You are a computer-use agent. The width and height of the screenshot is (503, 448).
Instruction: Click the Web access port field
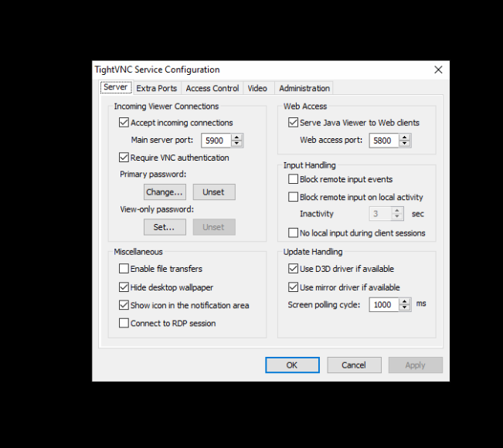point(384,141)
